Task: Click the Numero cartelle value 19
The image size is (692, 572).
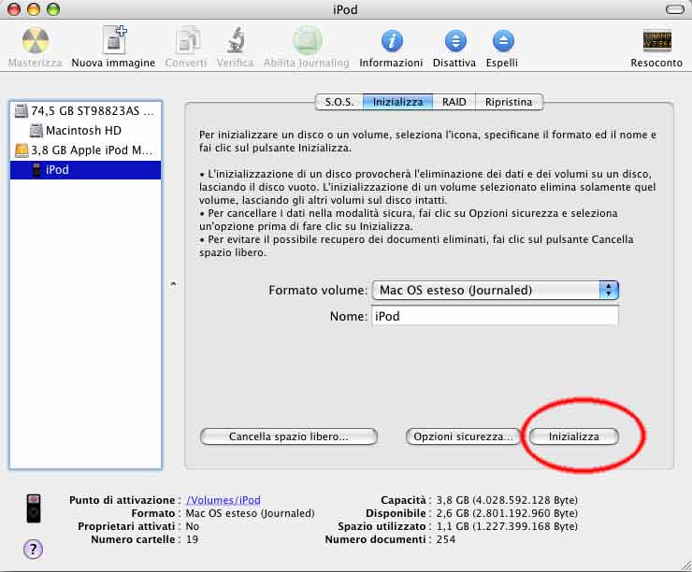Action: 192,539
